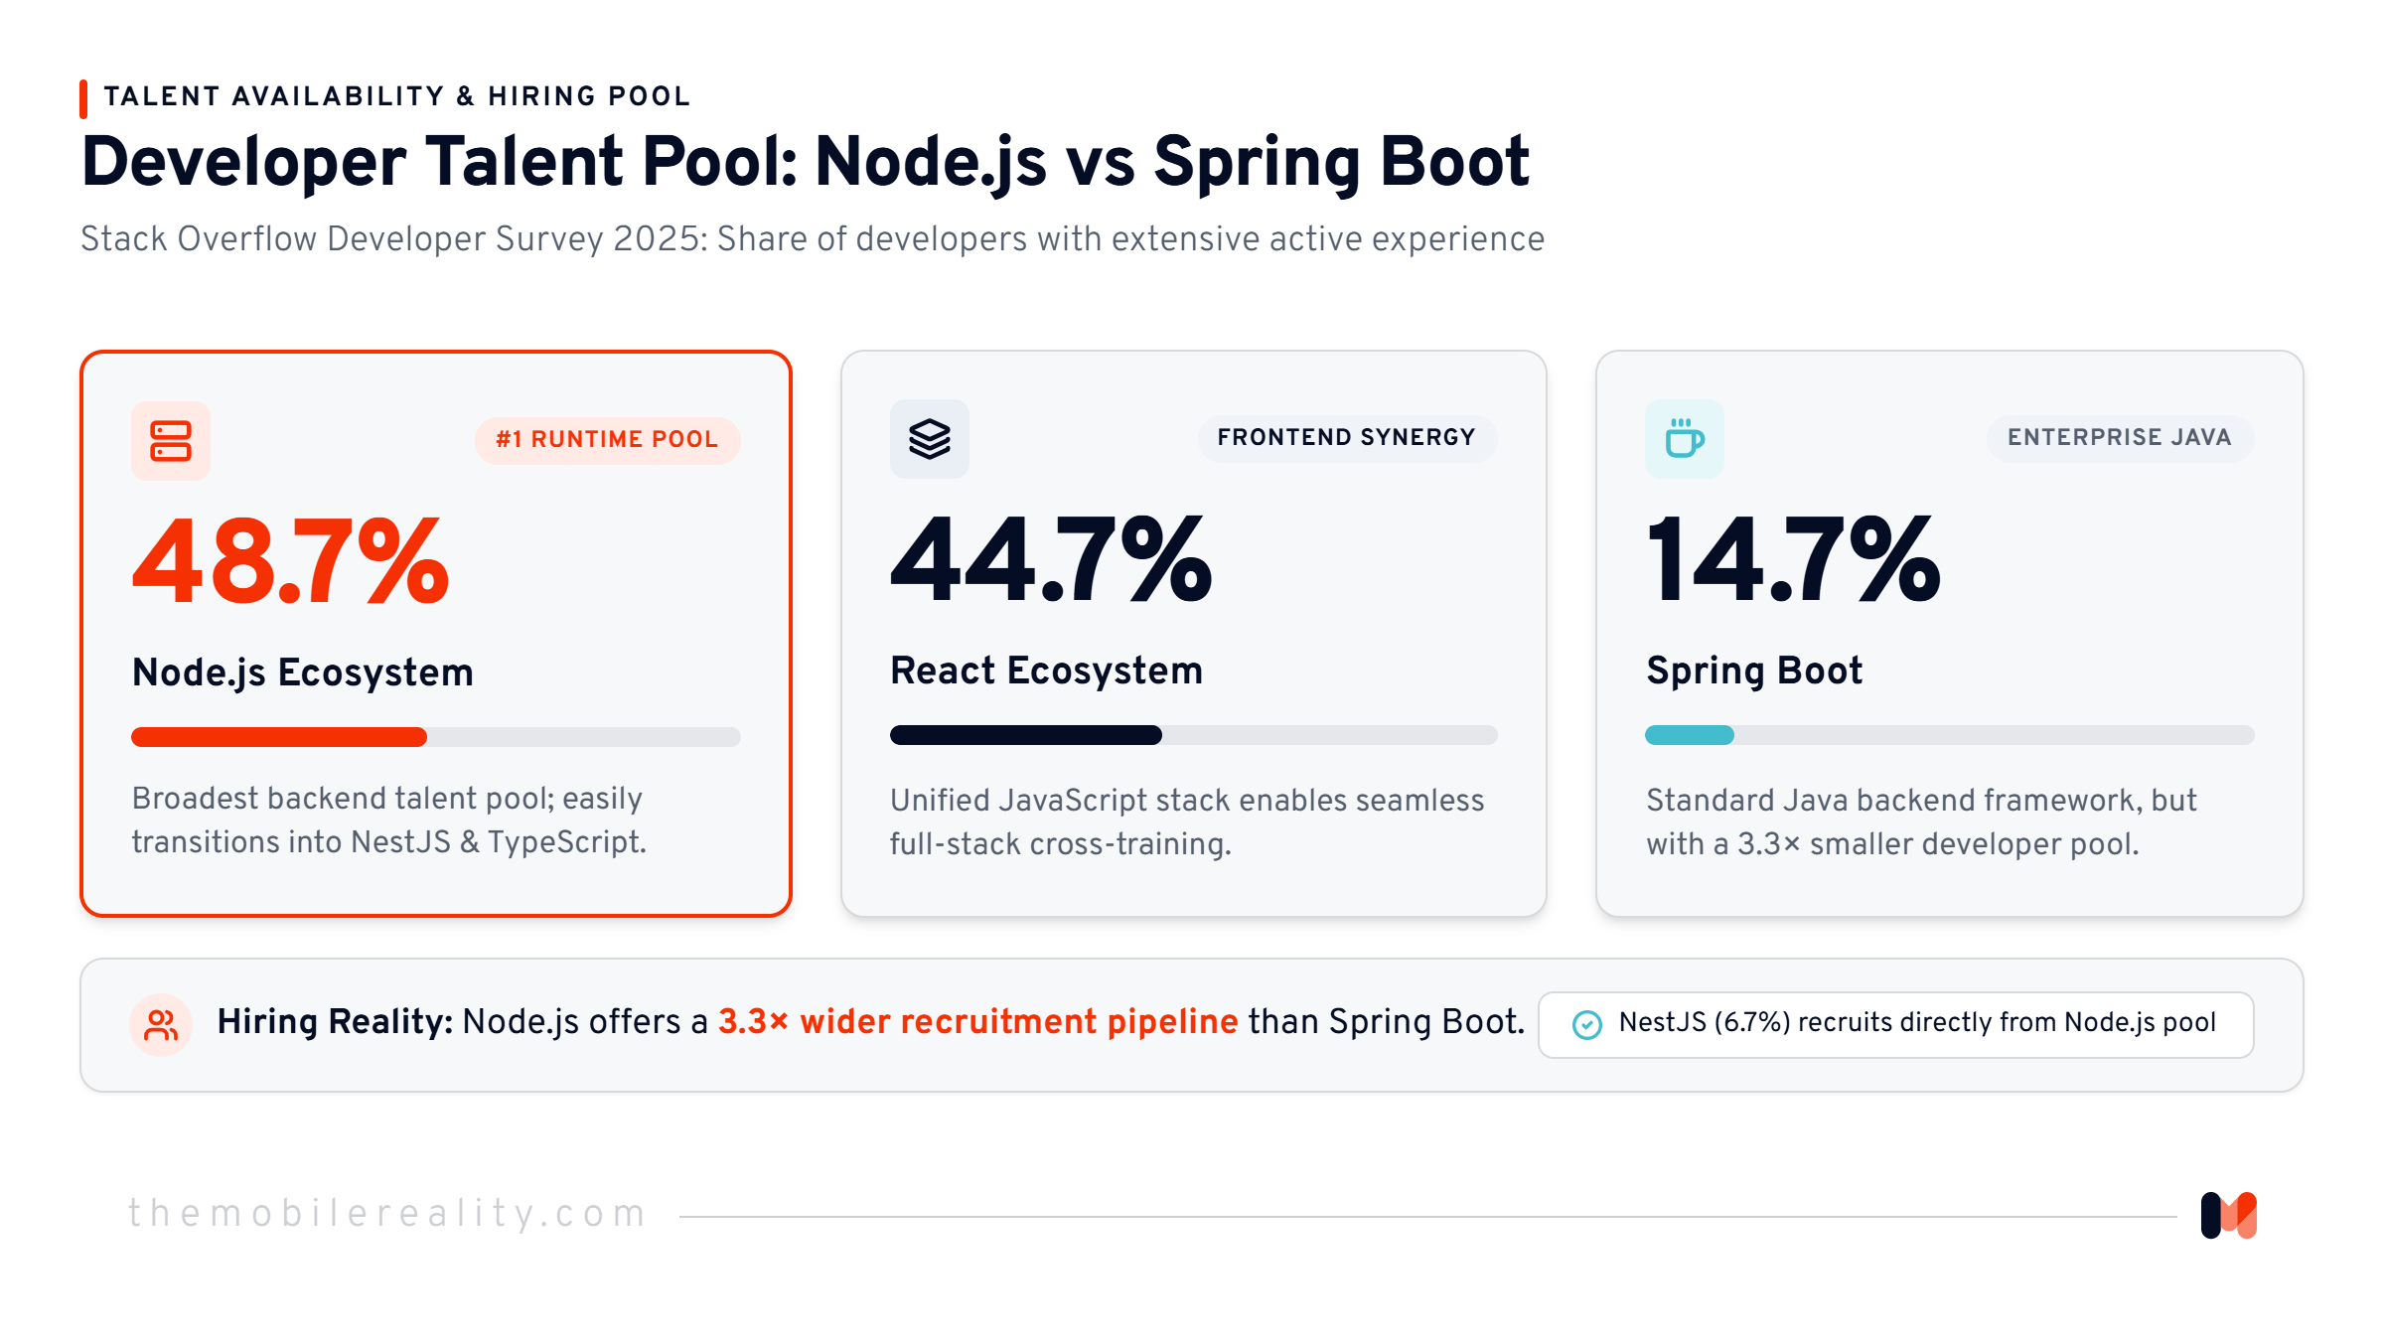Click the main title Developer Talent Pool
This screenshot has width=2384, height=1341.
pos(806,163)
